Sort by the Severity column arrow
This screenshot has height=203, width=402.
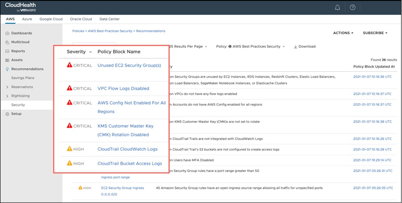(90, 52)
